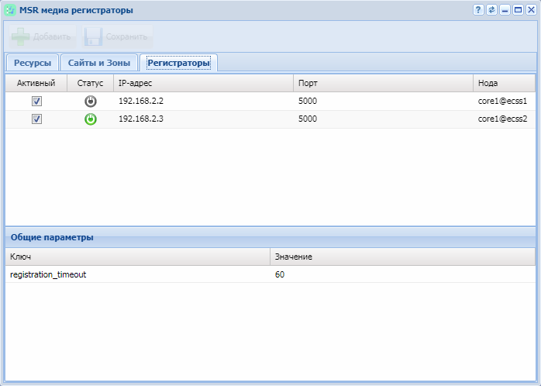Click the Общие параметры panel header
This screenshot has width=541, height=386.
(270, 237)
